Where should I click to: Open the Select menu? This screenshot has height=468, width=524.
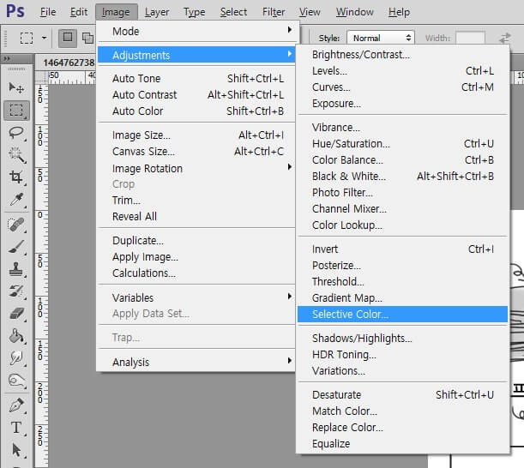tap(233, 12)
